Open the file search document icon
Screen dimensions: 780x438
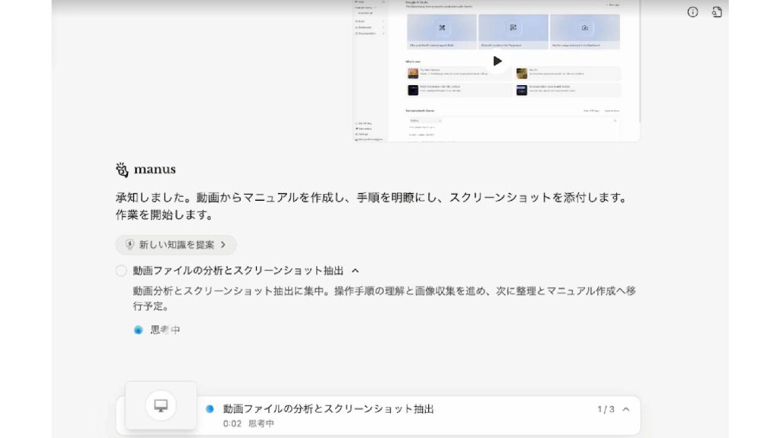click(x=717, y=12)
